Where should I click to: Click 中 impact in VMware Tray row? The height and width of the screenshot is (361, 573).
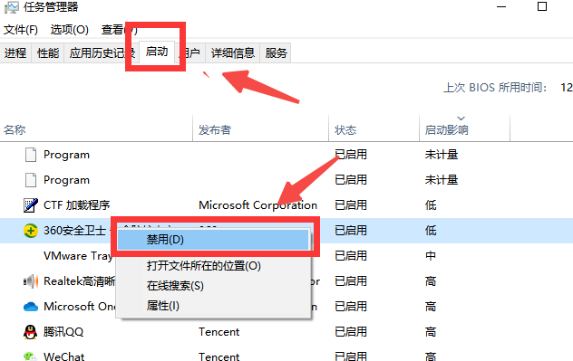click(x=431, y=256)
